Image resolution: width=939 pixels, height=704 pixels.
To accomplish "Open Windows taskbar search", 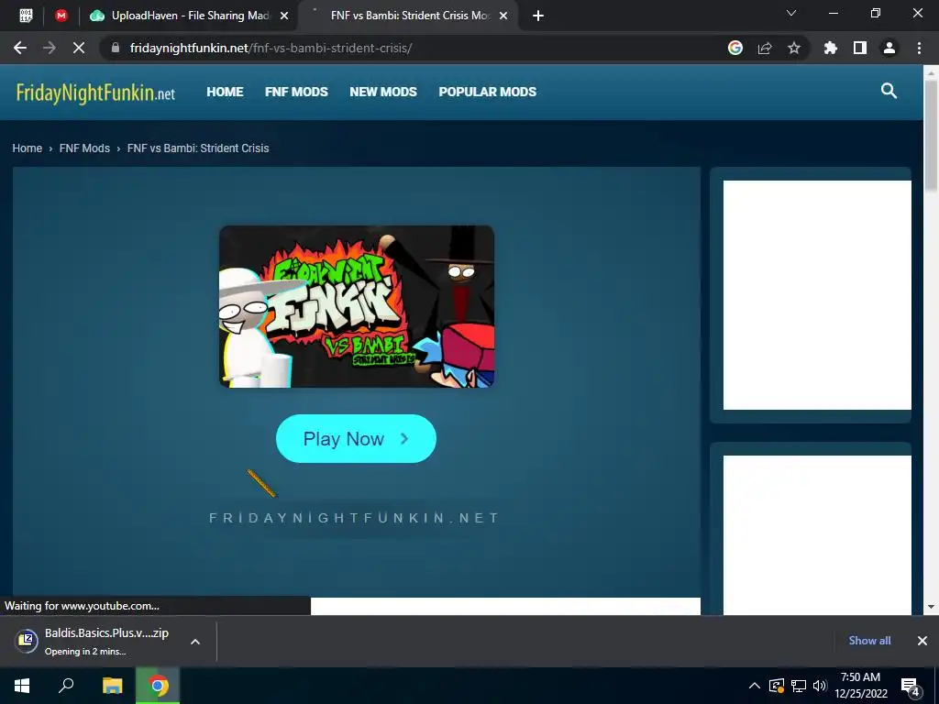I will coord(66,686).
